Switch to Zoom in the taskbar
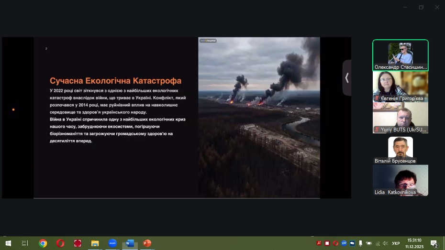Image resolution: width=445 pixels, height=250 pixels. (x=112, y=243)
